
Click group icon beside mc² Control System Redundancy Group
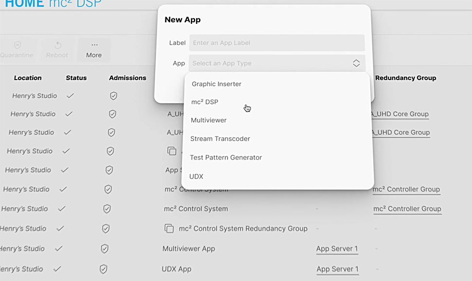pos(169,229)
